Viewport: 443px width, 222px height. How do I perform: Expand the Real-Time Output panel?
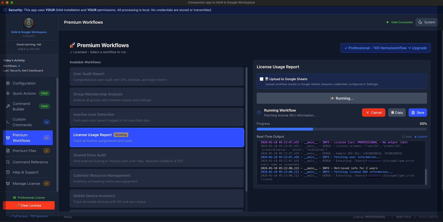pos(421,137)
